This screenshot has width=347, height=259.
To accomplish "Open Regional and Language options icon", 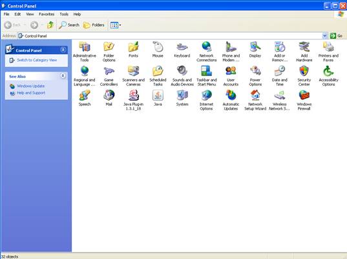I will point(84,72).
